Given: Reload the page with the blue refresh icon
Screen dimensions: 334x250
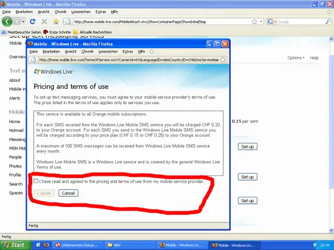Looking at the screenshot, I should click(32, 21).
